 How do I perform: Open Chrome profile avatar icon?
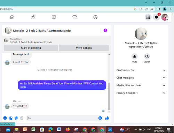click(x=165, y=9)
